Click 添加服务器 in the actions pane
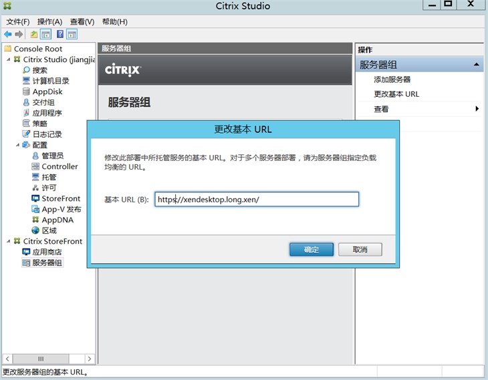488x380 pixels. (x=392, y=79)
